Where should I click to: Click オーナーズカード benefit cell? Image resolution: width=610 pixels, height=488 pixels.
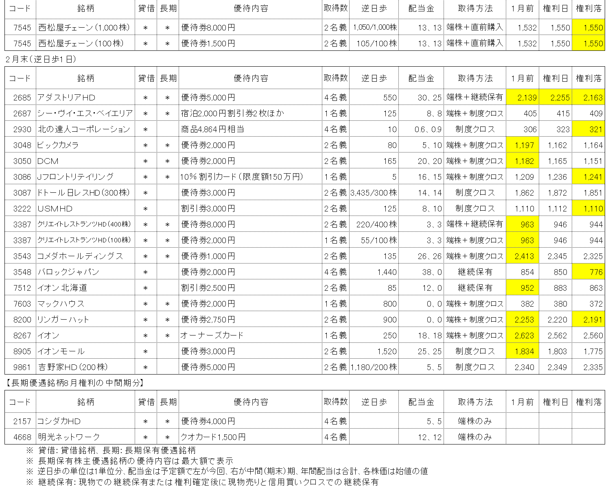click(250, 335)
